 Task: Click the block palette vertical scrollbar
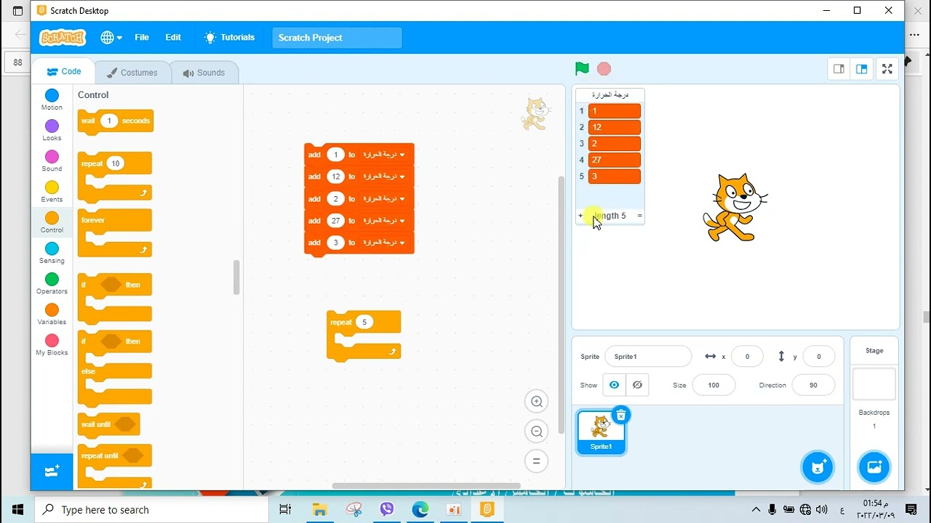[x=236, y=277]
